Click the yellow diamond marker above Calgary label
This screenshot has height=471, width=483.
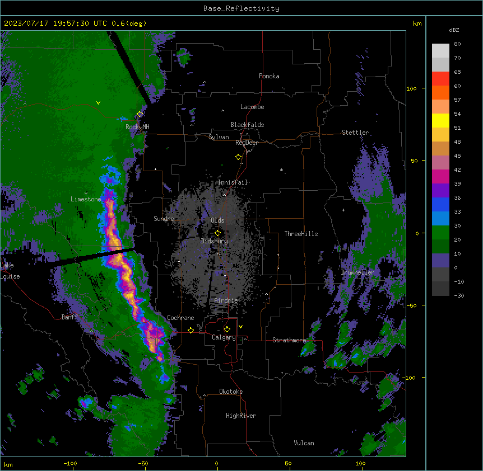(x=227, y=329)
